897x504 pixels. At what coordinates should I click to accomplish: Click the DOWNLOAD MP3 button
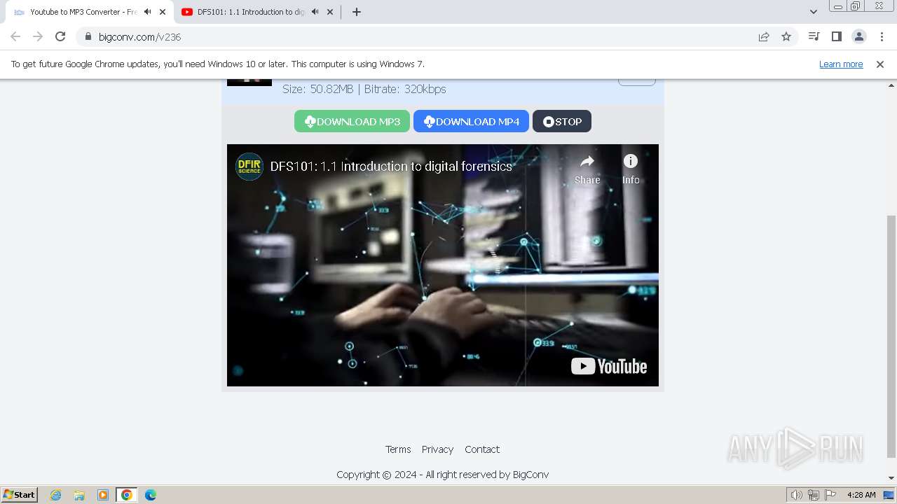point(352,121)
